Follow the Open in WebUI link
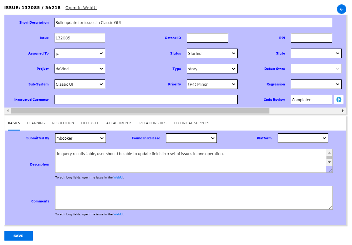The image size is (352, 245). (81, 8)
